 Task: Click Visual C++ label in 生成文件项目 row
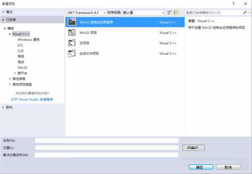point(168,54)
